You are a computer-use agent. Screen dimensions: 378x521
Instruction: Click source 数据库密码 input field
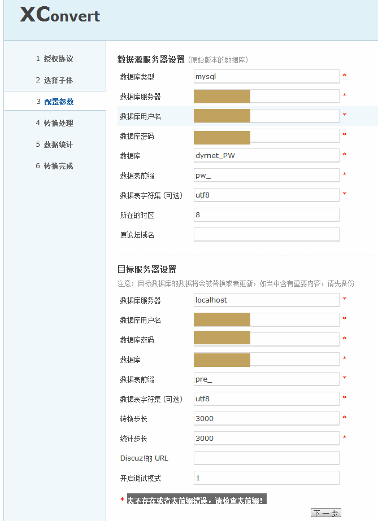tap(266, 135)
